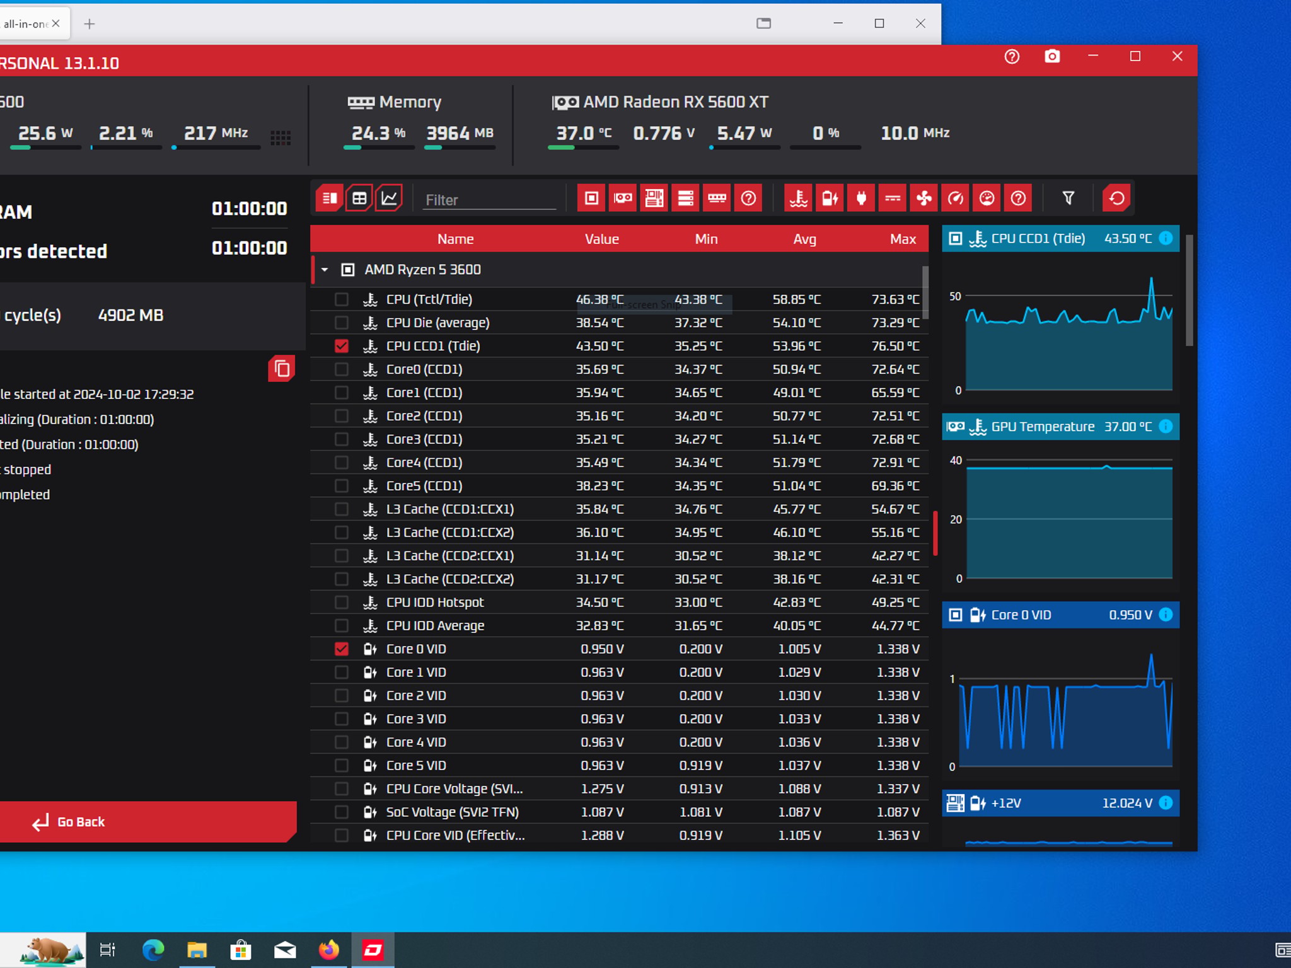Click the Core 0 VID graph area
The width and height of the screenshot is (1291, 968).
coord(1060,706)
